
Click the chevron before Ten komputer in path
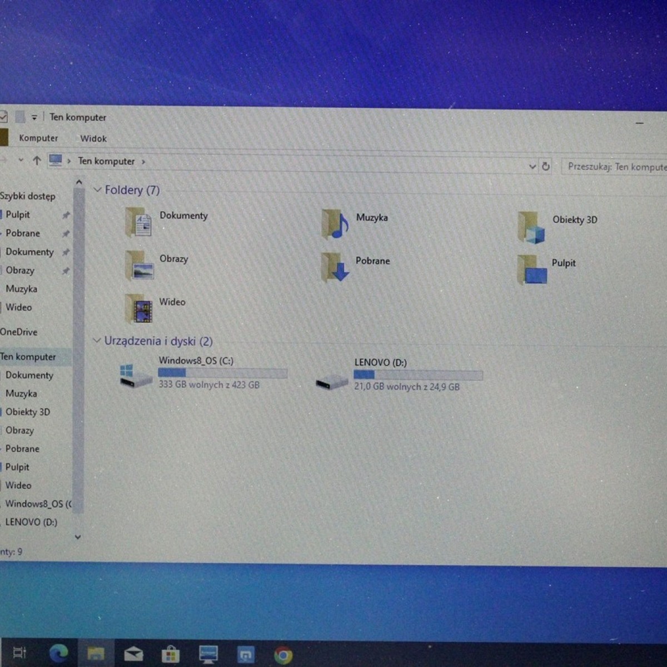69,161
